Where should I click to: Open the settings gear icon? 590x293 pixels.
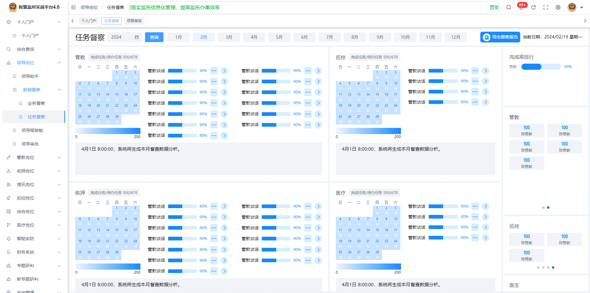pos(558,7)
